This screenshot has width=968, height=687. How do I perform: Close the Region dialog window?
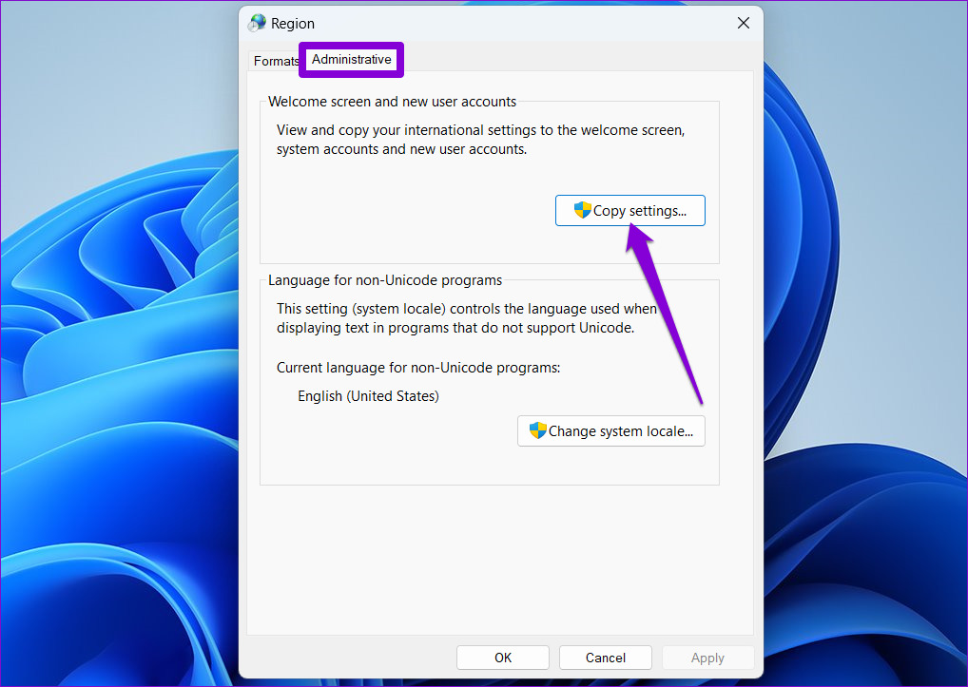point(744,23)
